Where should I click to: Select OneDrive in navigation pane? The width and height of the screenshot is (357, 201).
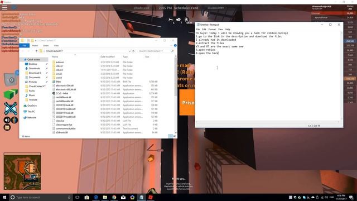[32, 106]
